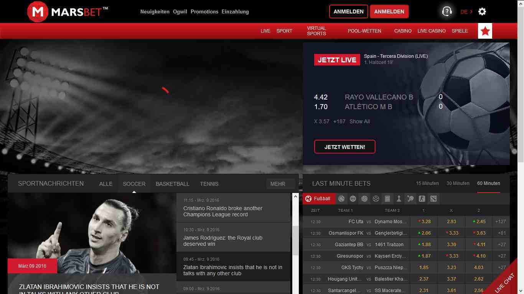Open +127 more bets for FC Ufa
524x294 pixels.
click(x=501, y=221)
